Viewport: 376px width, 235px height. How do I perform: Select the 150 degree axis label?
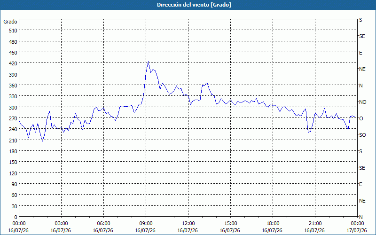13,162
